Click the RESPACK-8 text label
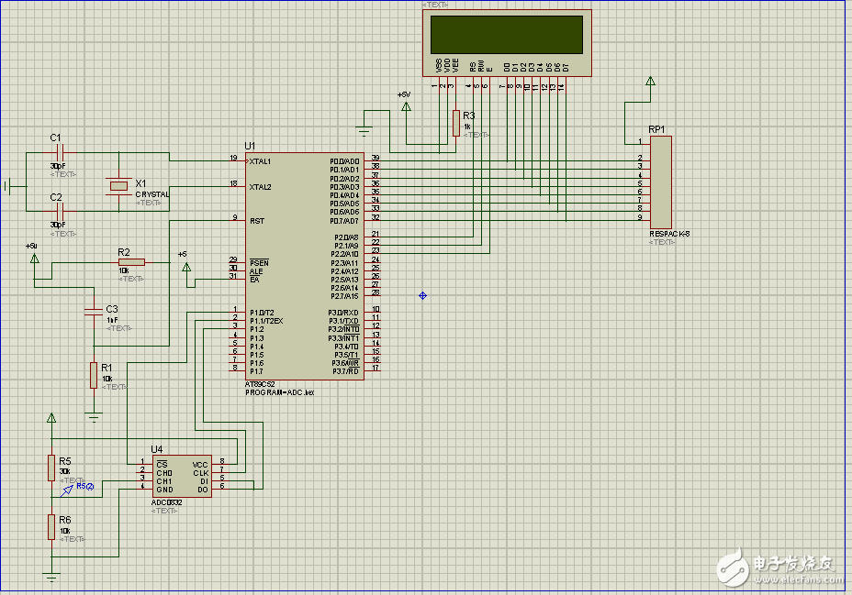The width and height of the screenshot is (852, 595). [x=668, y=234]
